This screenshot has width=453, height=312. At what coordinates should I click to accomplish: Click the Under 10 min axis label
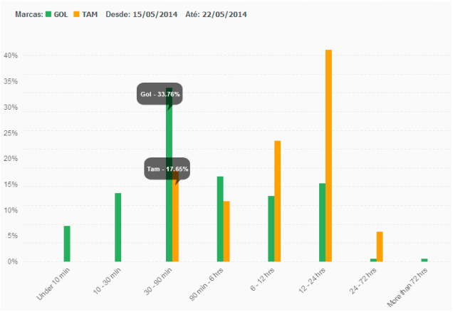click(x=54, y=284)
